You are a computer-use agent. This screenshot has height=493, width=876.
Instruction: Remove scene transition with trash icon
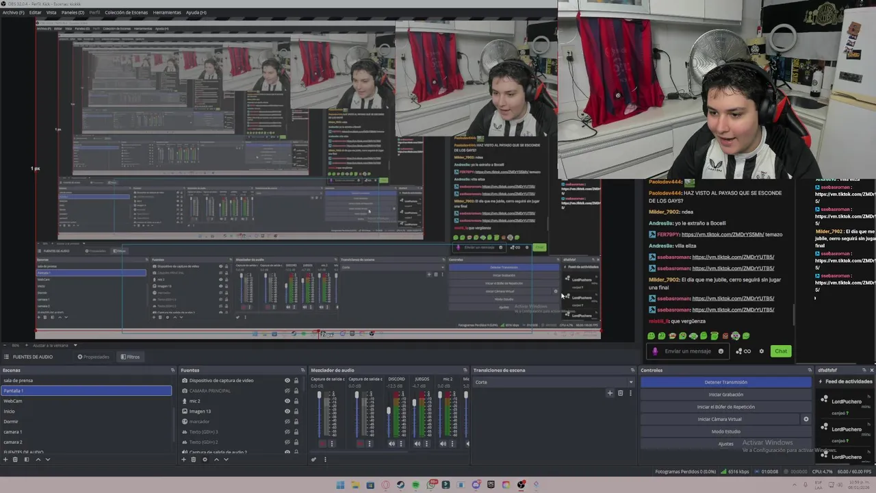[x=621, y=393]
